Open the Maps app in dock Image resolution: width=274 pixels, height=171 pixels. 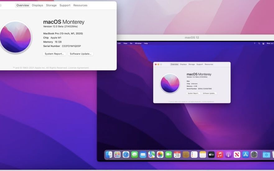[151, 155]
